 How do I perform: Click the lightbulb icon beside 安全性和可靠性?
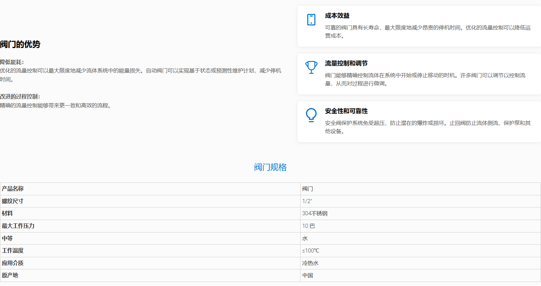[x=311, y=115]
